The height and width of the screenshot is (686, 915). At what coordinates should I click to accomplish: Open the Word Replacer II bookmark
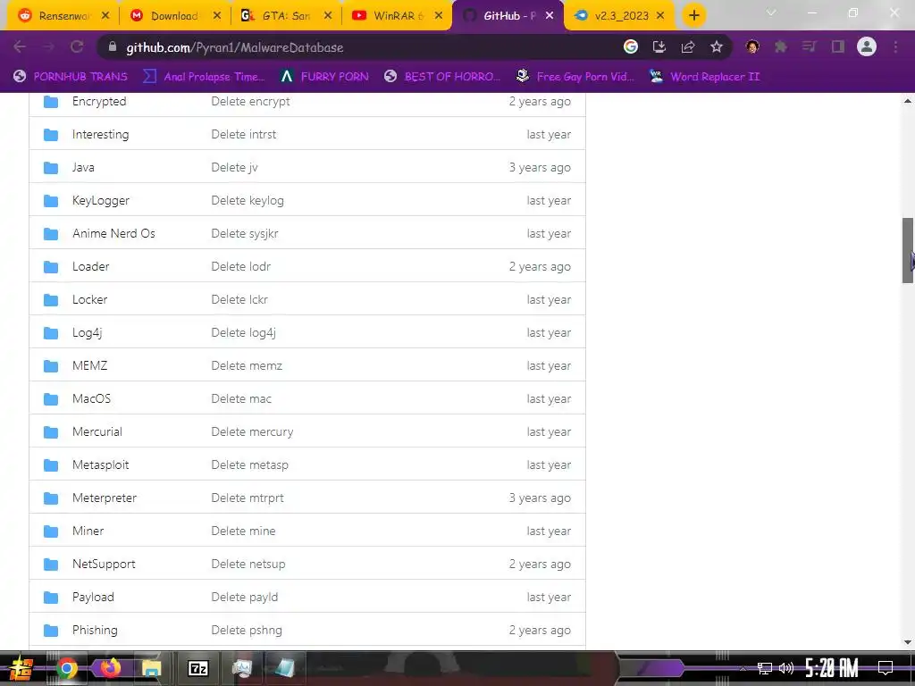tap(705, 77)
